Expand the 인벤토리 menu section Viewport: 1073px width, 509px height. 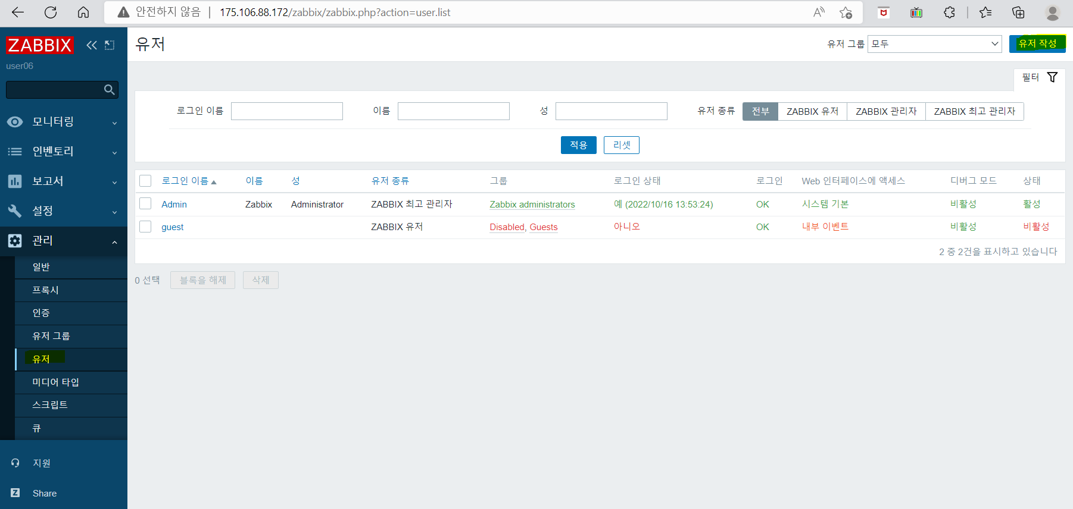(64, 152)
